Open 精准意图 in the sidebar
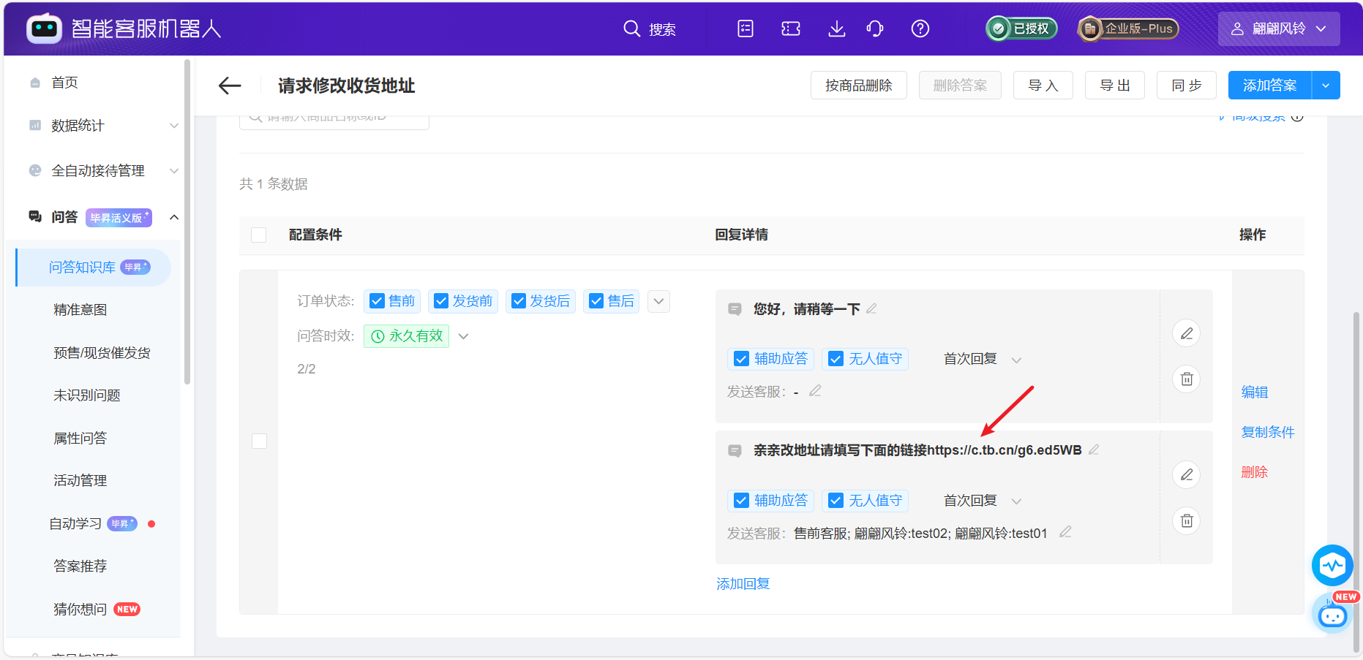1363x660 pixels. click(x=80, y=310)
